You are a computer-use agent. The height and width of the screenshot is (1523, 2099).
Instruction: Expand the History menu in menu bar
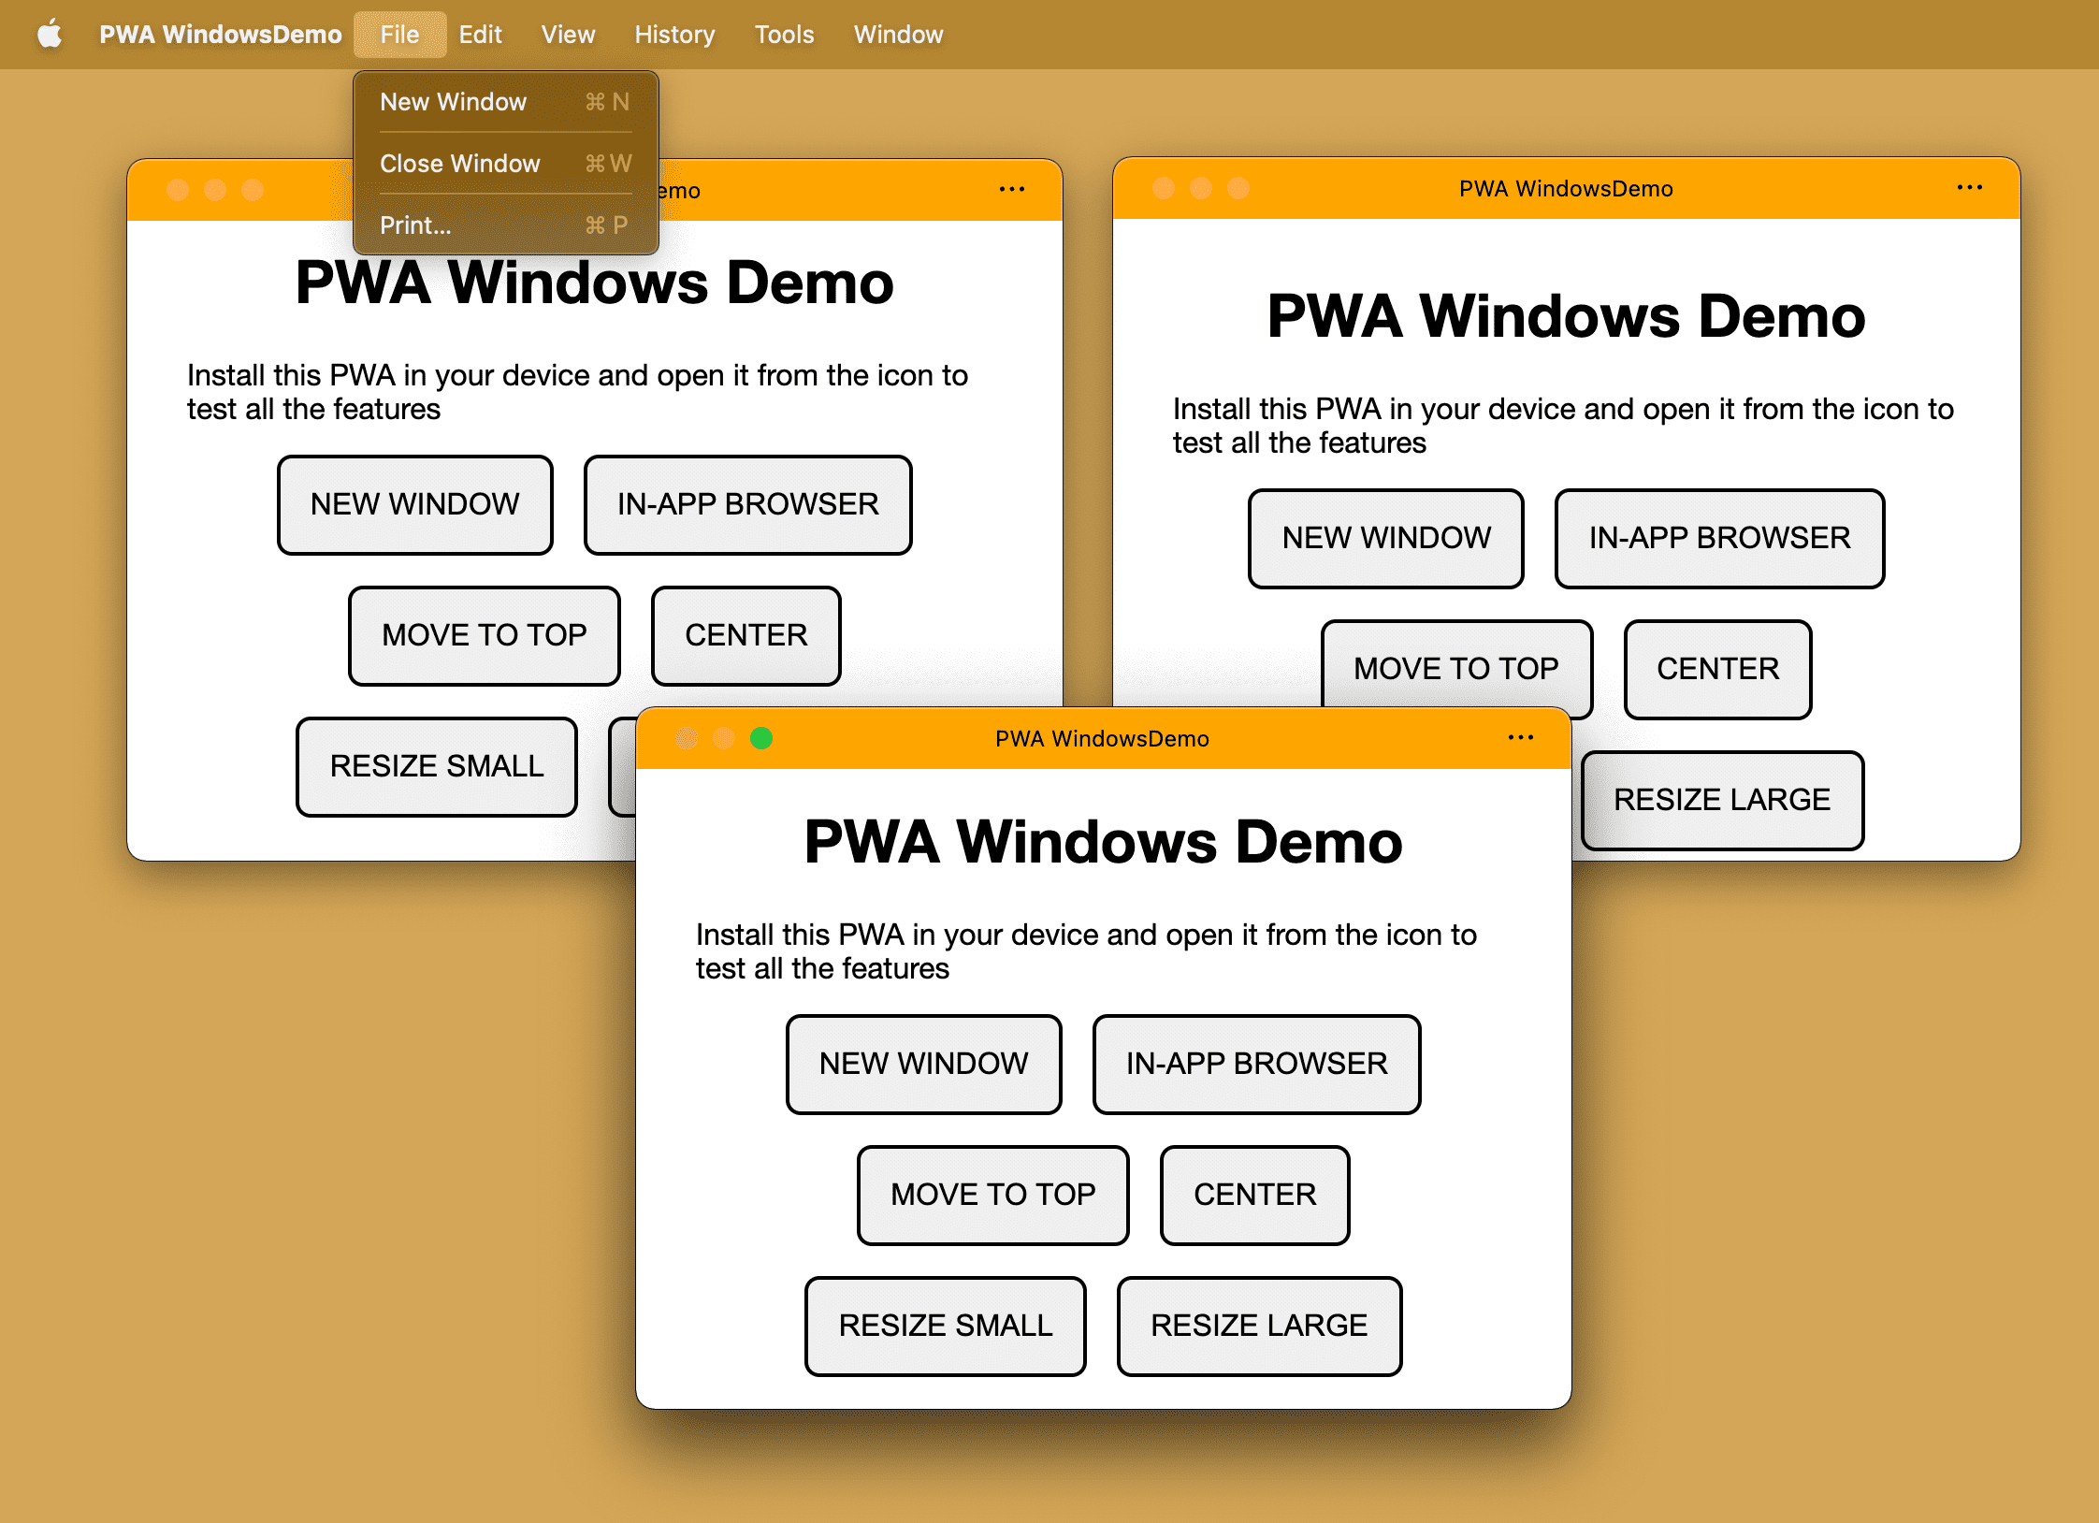pos(673,33)
